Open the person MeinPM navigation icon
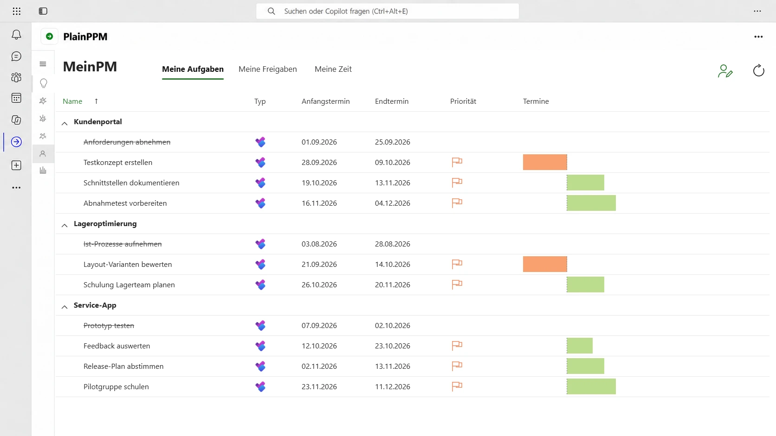The height and width of the screenshot is (436, 776). 43,154
